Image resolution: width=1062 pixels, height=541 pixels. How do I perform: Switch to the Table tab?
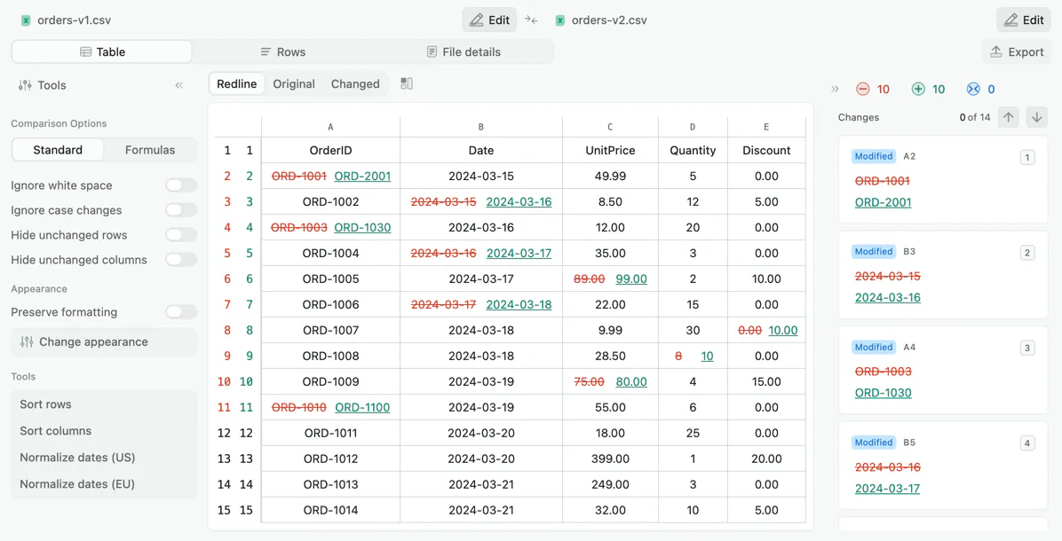pyautogui.click(x=102, y=52)
